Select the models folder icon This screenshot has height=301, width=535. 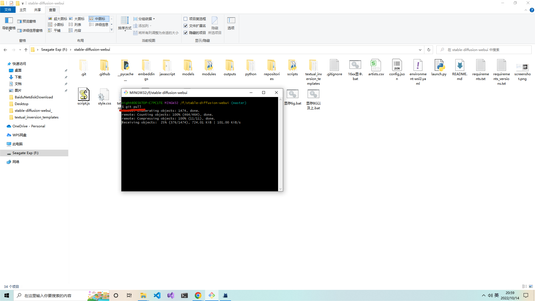pyautogui.click(x=188, y=66)
